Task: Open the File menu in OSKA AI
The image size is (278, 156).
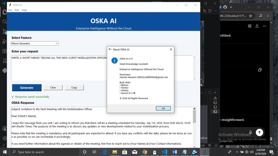Action: click(x=10, y=10)
